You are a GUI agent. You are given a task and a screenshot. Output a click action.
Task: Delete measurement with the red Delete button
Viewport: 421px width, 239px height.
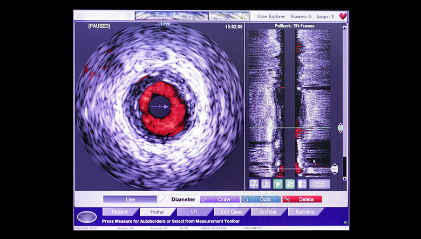coord(302,199)
